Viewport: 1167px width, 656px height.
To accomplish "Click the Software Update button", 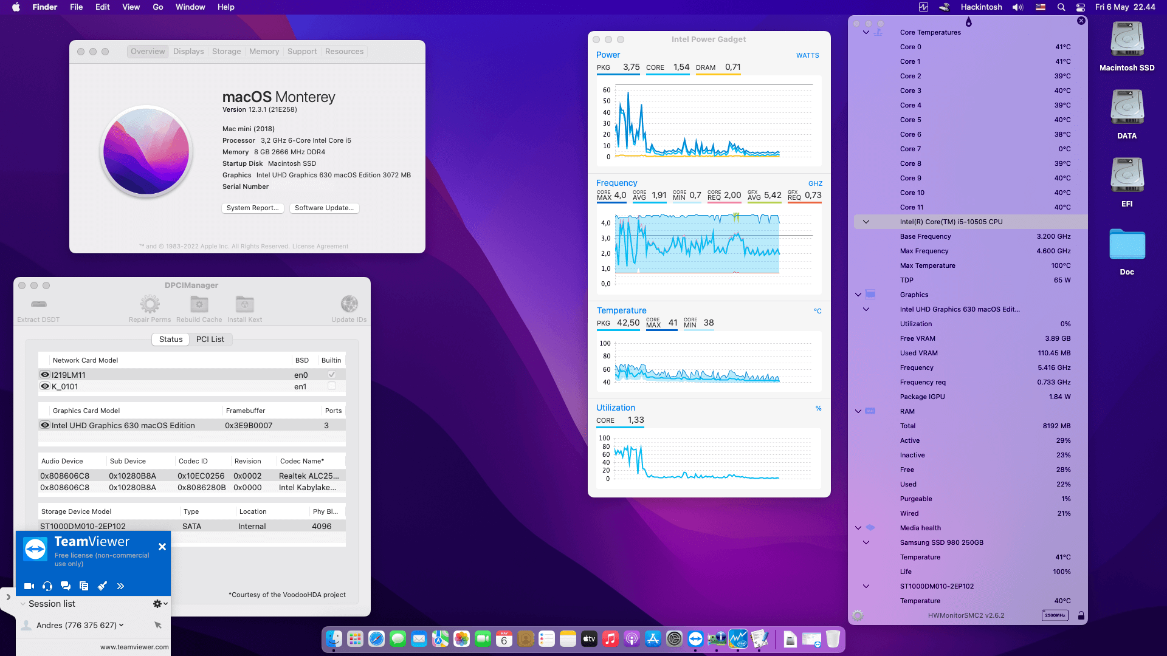I will (x=325, y=208).
